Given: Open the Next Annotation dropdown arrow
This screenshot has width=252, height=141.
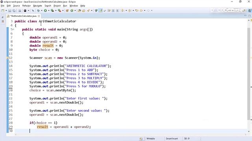Looking at the screenshot, I should point(126,11).
